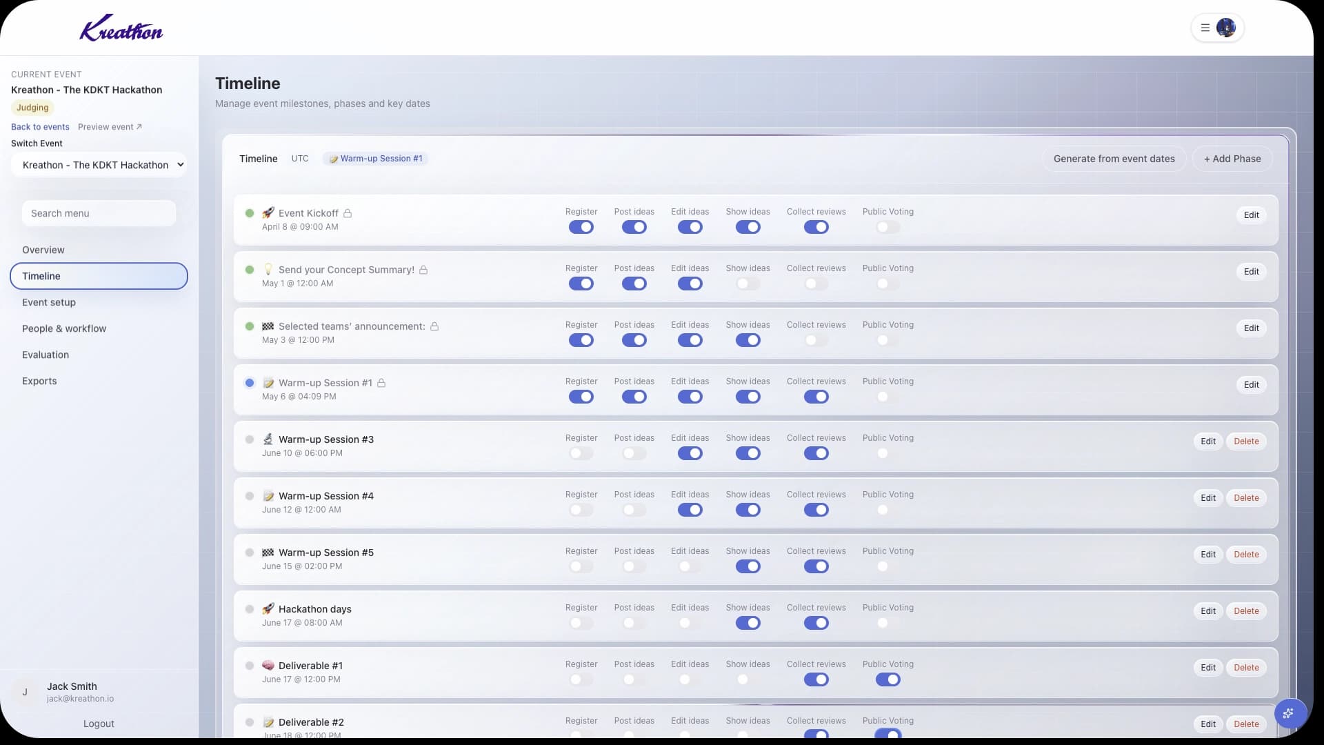Click the checkered flag icon of Warm-up Session #5
This screenshot has height=745, width=1324.
(x=268, y=552)
